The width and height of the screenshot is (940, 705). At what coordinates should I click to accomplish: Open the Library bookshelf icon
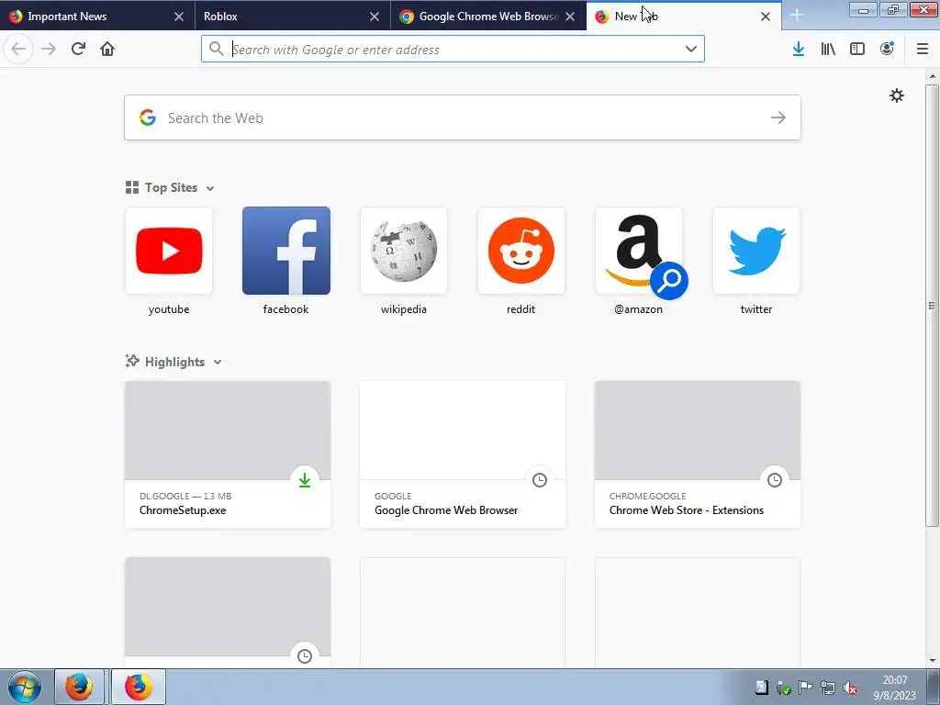point(828,49)
